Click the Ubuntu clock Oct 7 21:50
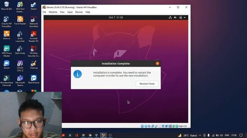The width and height of the screenshot is (247, 138). coord(116,17)
